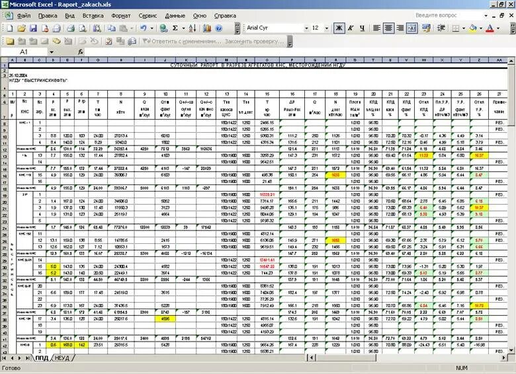The width and height of the screenshot is (516, 374).
Task: Click the increase indent icon
Action: click(441, 28)
